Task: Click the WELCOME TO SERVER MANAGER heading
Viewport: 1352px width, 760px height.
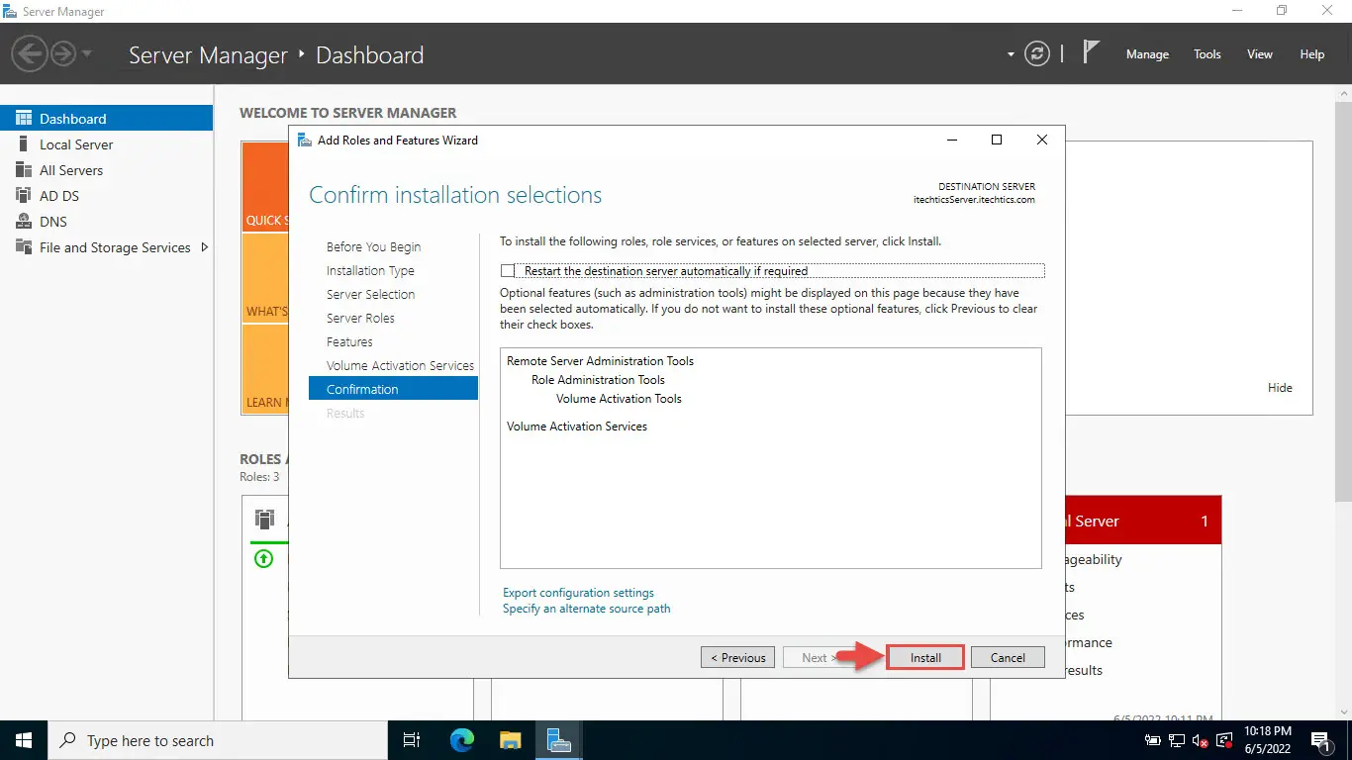Action: tap(348, 113)
